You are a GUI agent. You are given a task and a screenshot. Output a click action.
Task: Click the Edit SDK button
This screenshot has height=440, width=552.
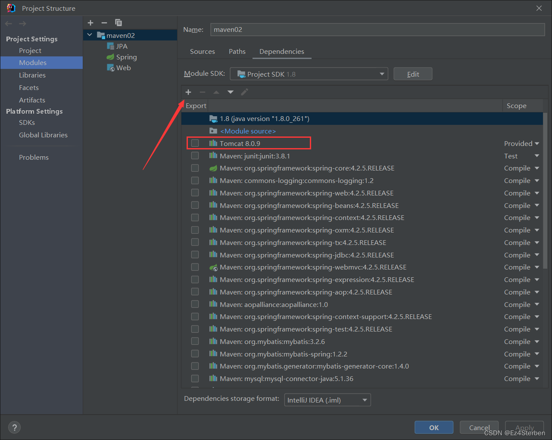[413, 74]
